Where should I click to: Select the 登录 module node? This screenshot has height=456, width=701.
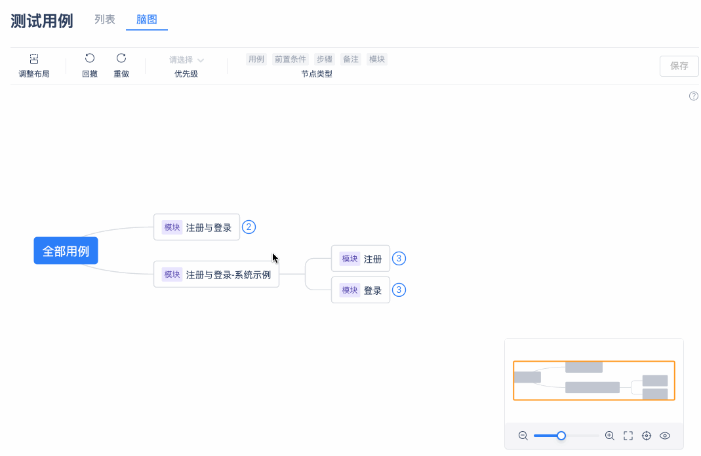pos(360,290)
